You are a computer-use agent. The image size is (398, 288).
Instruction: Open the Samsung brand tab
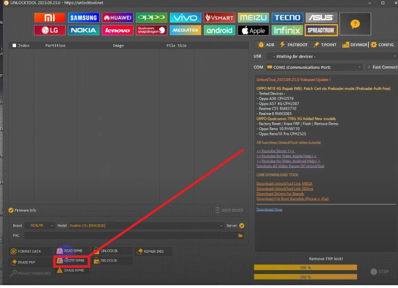[83, 18]
